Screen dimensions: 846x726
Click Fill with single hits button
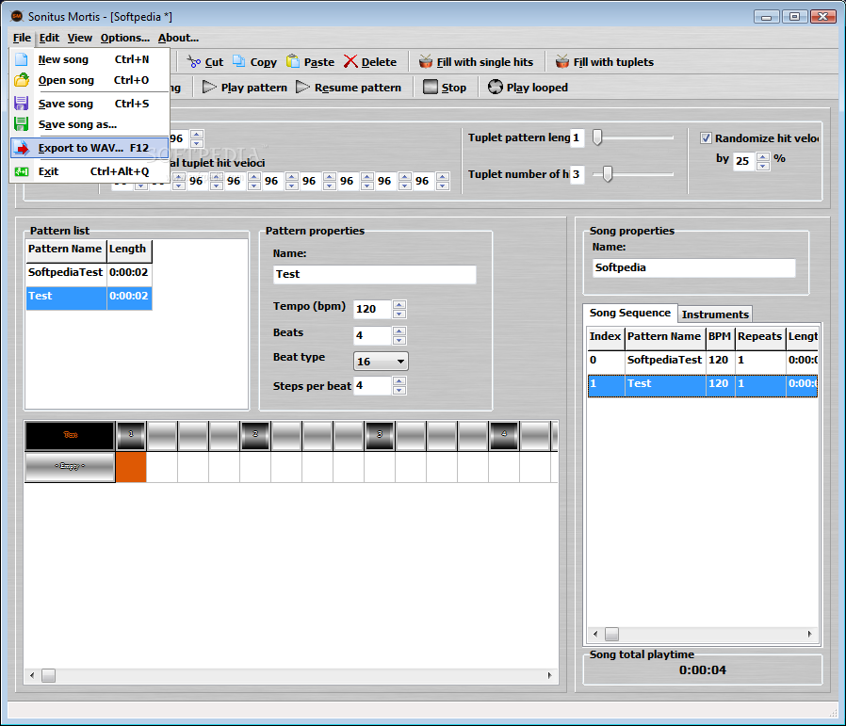(x=477, y=61)
